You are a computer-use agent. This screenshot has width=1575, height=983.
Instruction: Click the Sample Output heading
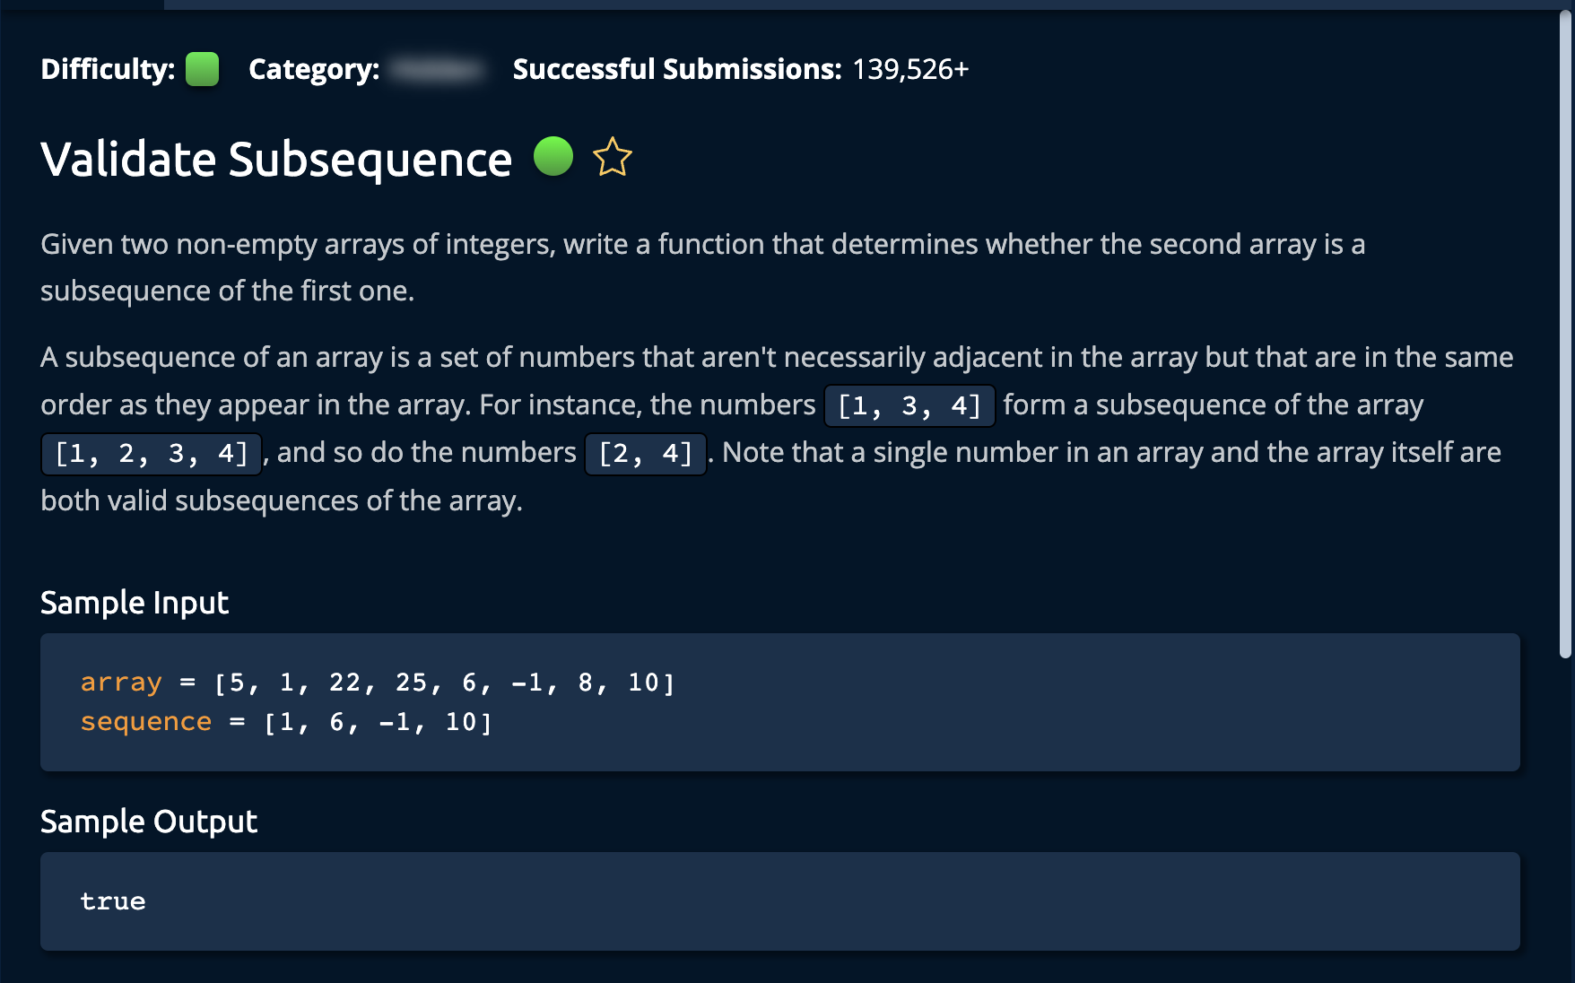[x=149, y=822]
